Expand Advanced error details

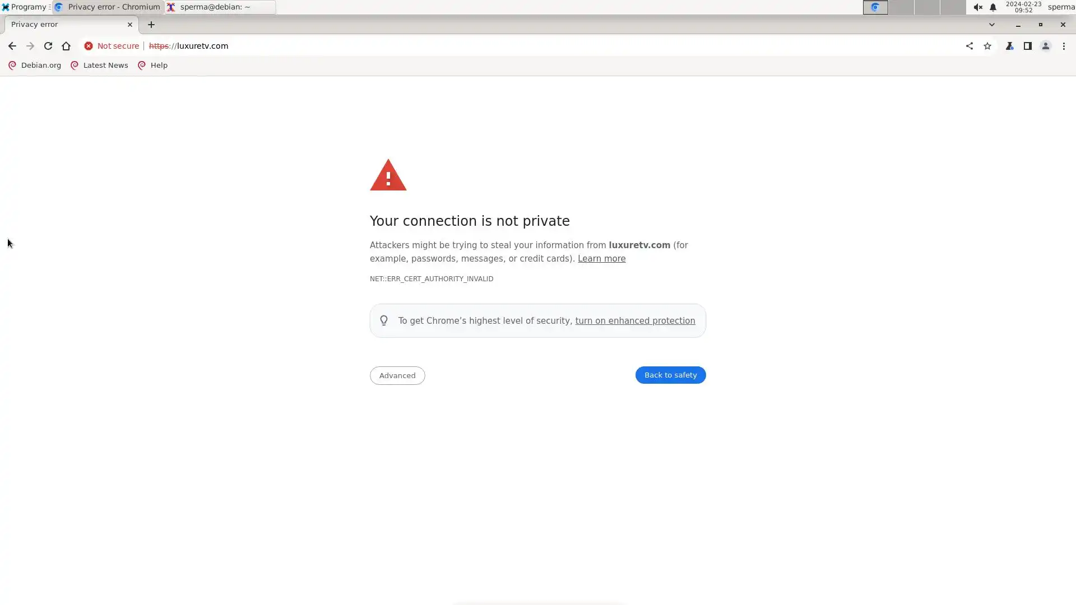[x=397, y=375]
